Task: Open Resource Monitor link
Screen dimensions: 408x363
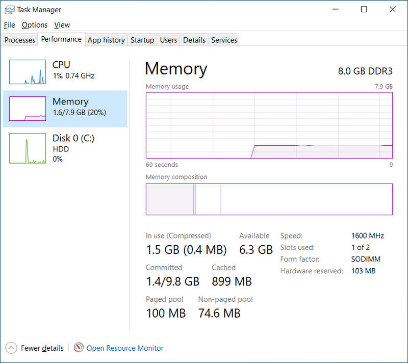Action: point(125,348)
